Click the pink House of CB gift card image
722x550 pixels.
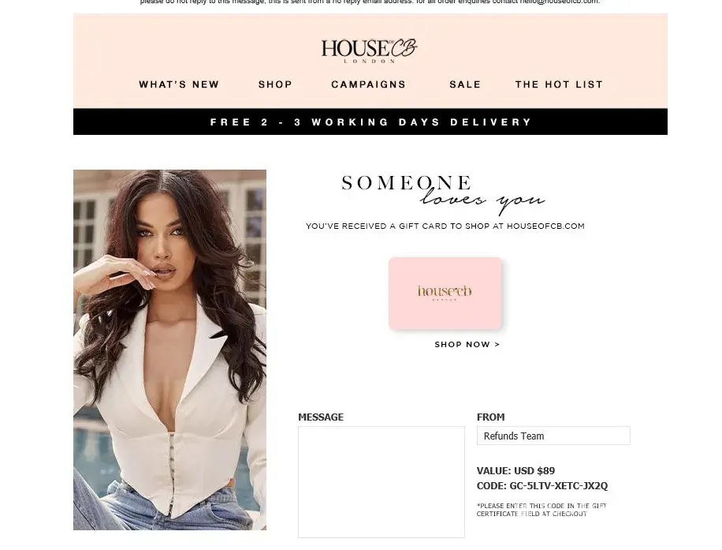click(445, 294)
